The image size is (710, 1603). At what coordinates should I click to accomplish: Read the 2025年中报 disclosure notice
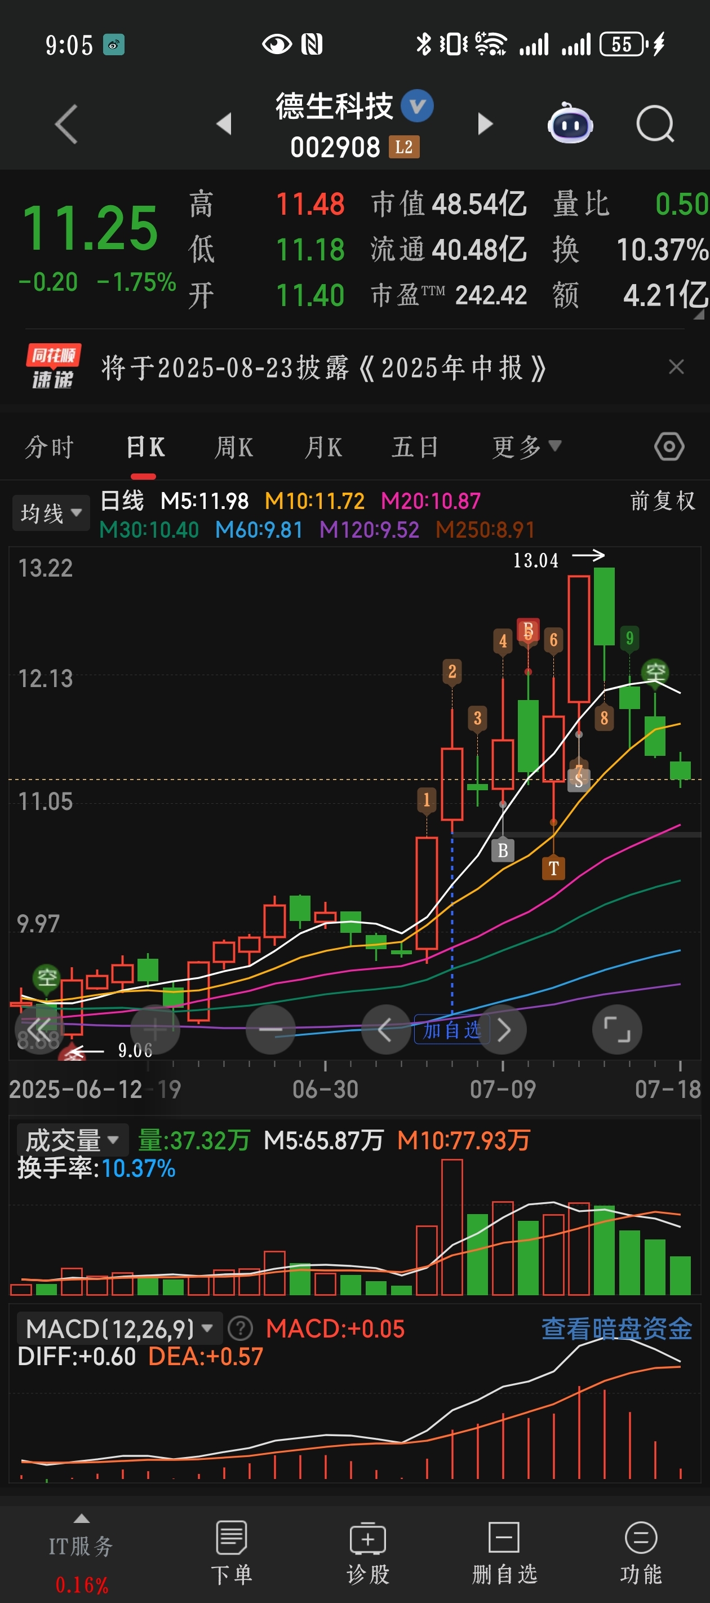pyautogui.click(x=323, y=367)
